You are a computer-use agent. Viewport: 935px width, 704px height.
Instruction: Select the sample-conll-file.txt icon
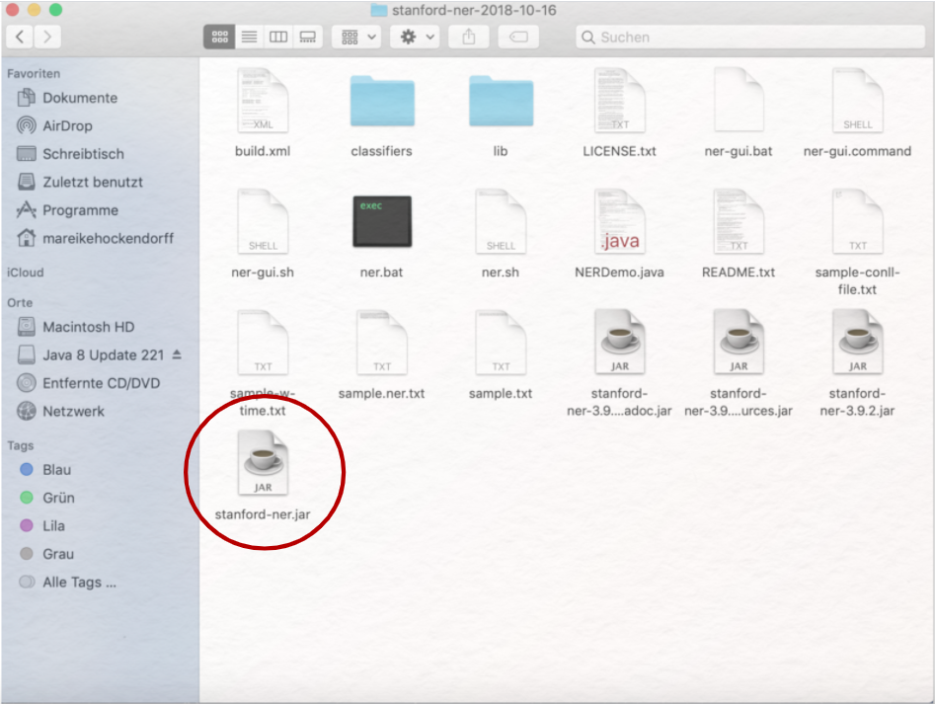point(857,221)
